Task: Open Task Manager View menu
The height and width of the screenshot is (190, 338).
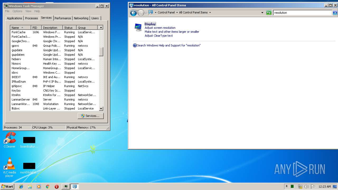Action: coord(28,11)
